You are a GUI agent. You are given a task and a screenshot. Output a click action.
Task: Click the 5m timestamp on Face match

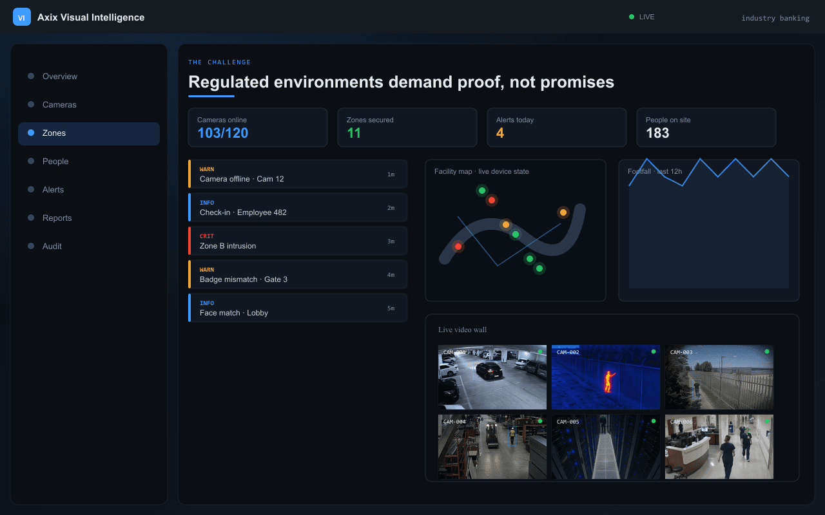point(391,308)
